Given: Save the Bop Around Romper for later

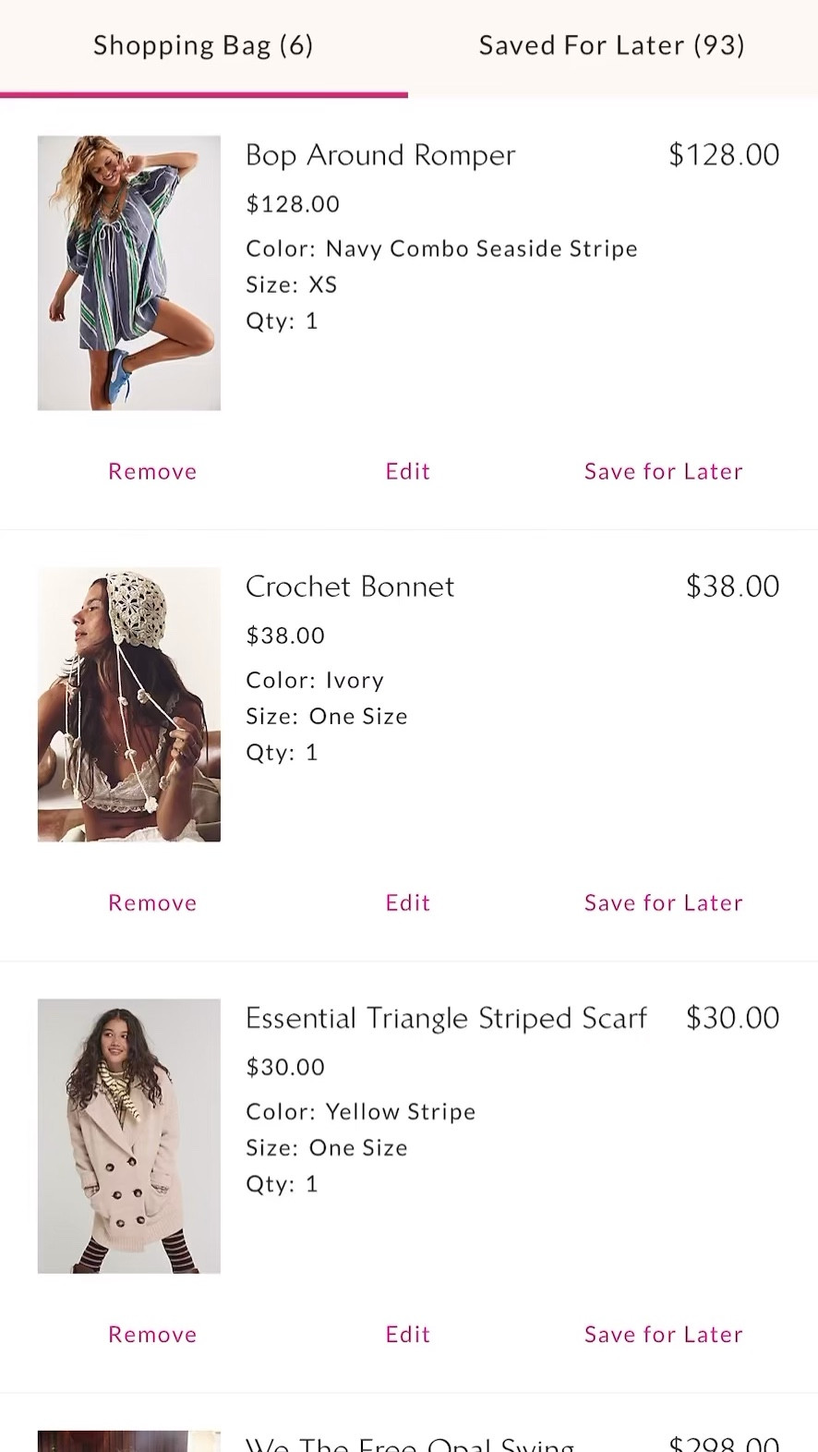Looking at the screenshot, I should click(663, 471).
